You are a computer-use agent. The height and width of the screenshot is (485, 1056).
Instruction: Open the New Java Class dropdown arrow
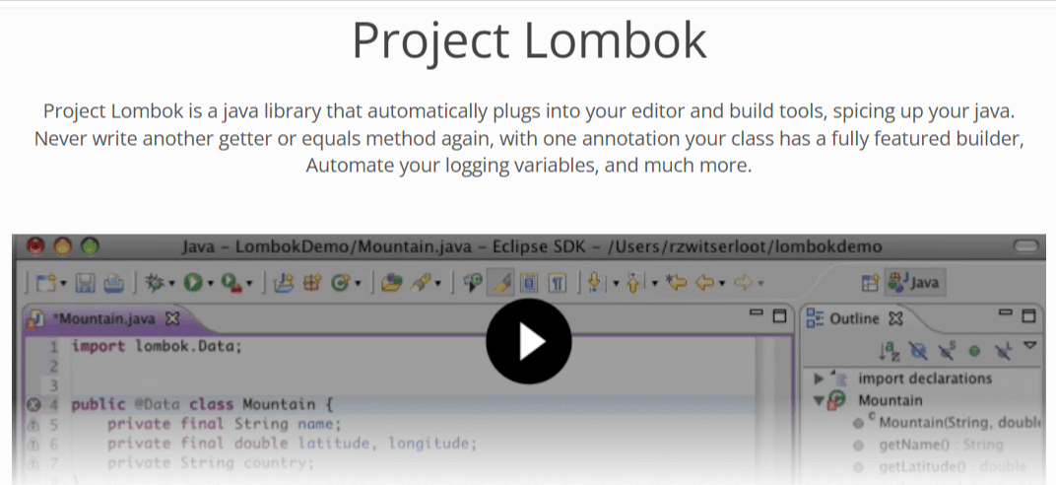(357, 284)
